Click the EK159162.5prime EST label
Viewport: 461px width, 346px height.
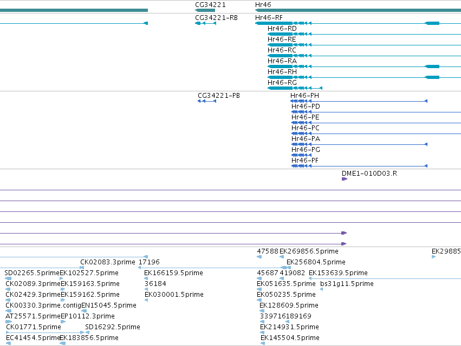tap(90, 295)
